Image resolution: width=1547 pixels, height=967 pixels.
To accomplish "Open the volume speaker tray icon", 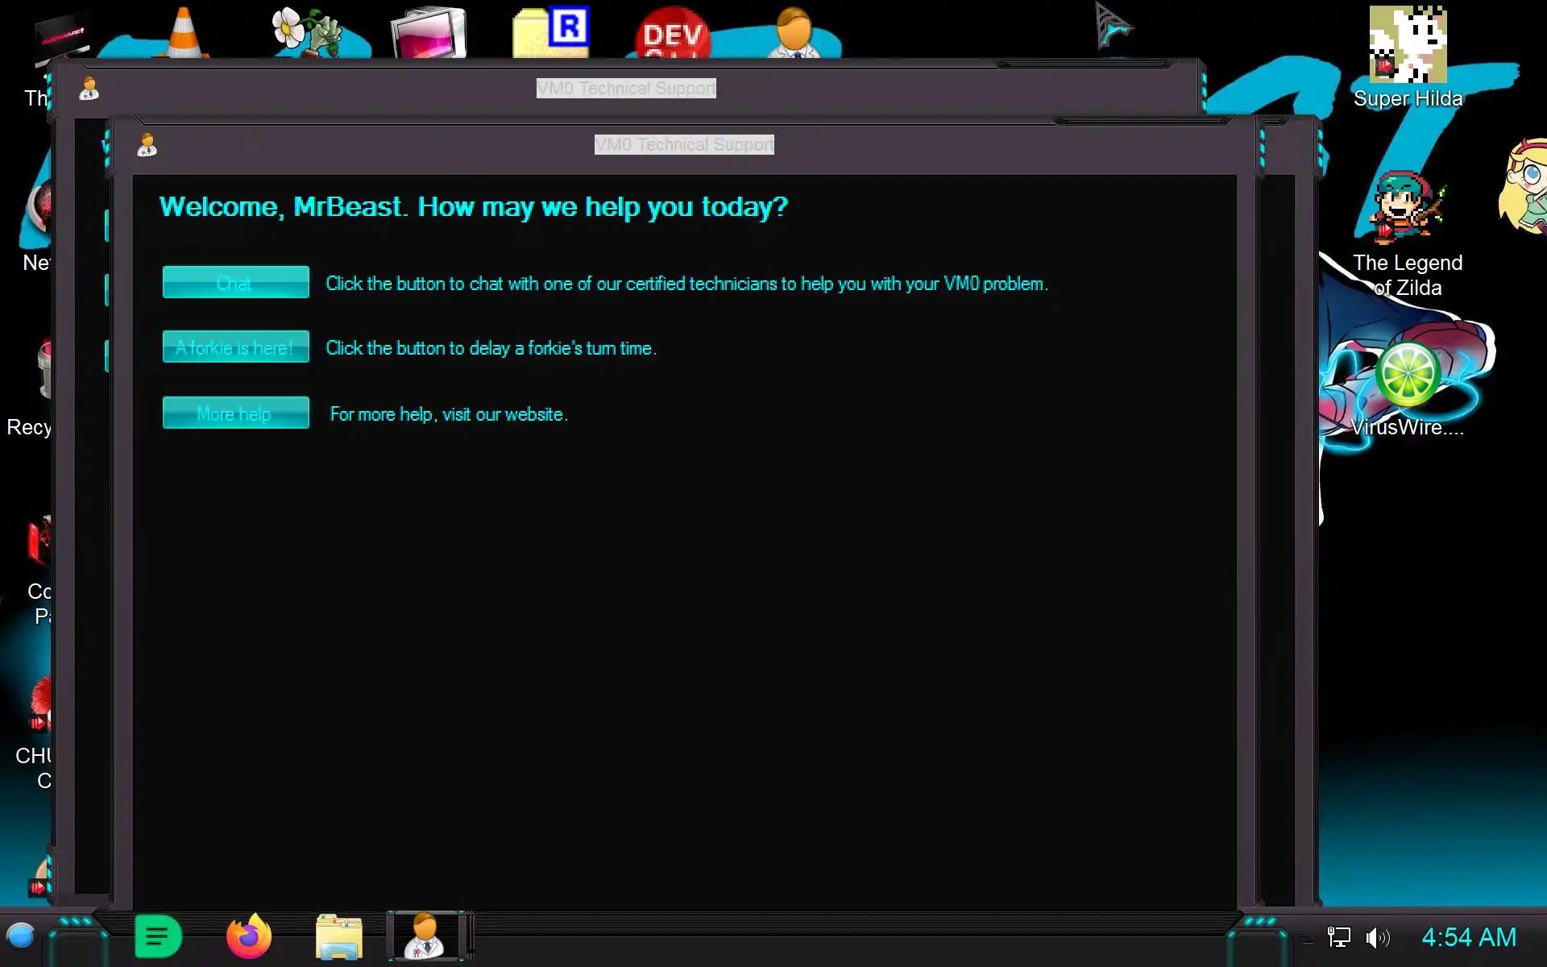I will coord(1377,937).
